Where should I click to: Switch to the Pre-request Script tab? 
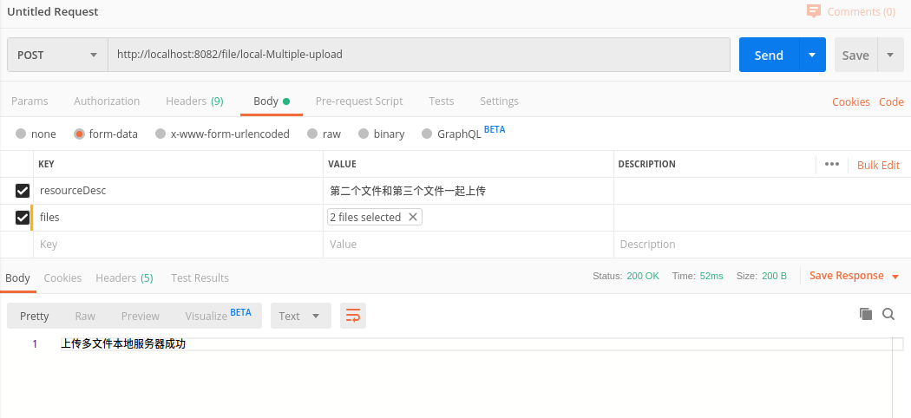[x=359, y=101]
